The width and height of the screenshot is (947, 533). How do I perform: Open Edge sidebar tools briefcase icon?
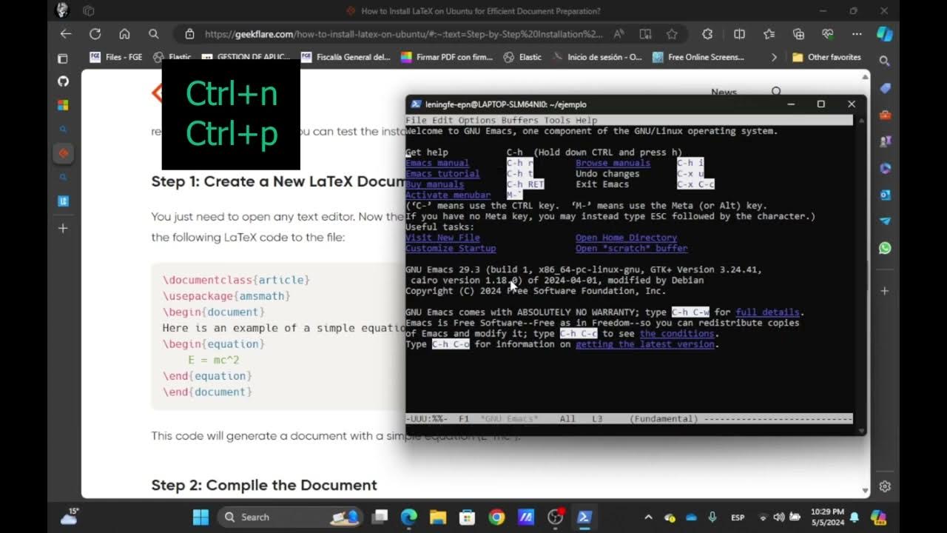pos(885,115)
